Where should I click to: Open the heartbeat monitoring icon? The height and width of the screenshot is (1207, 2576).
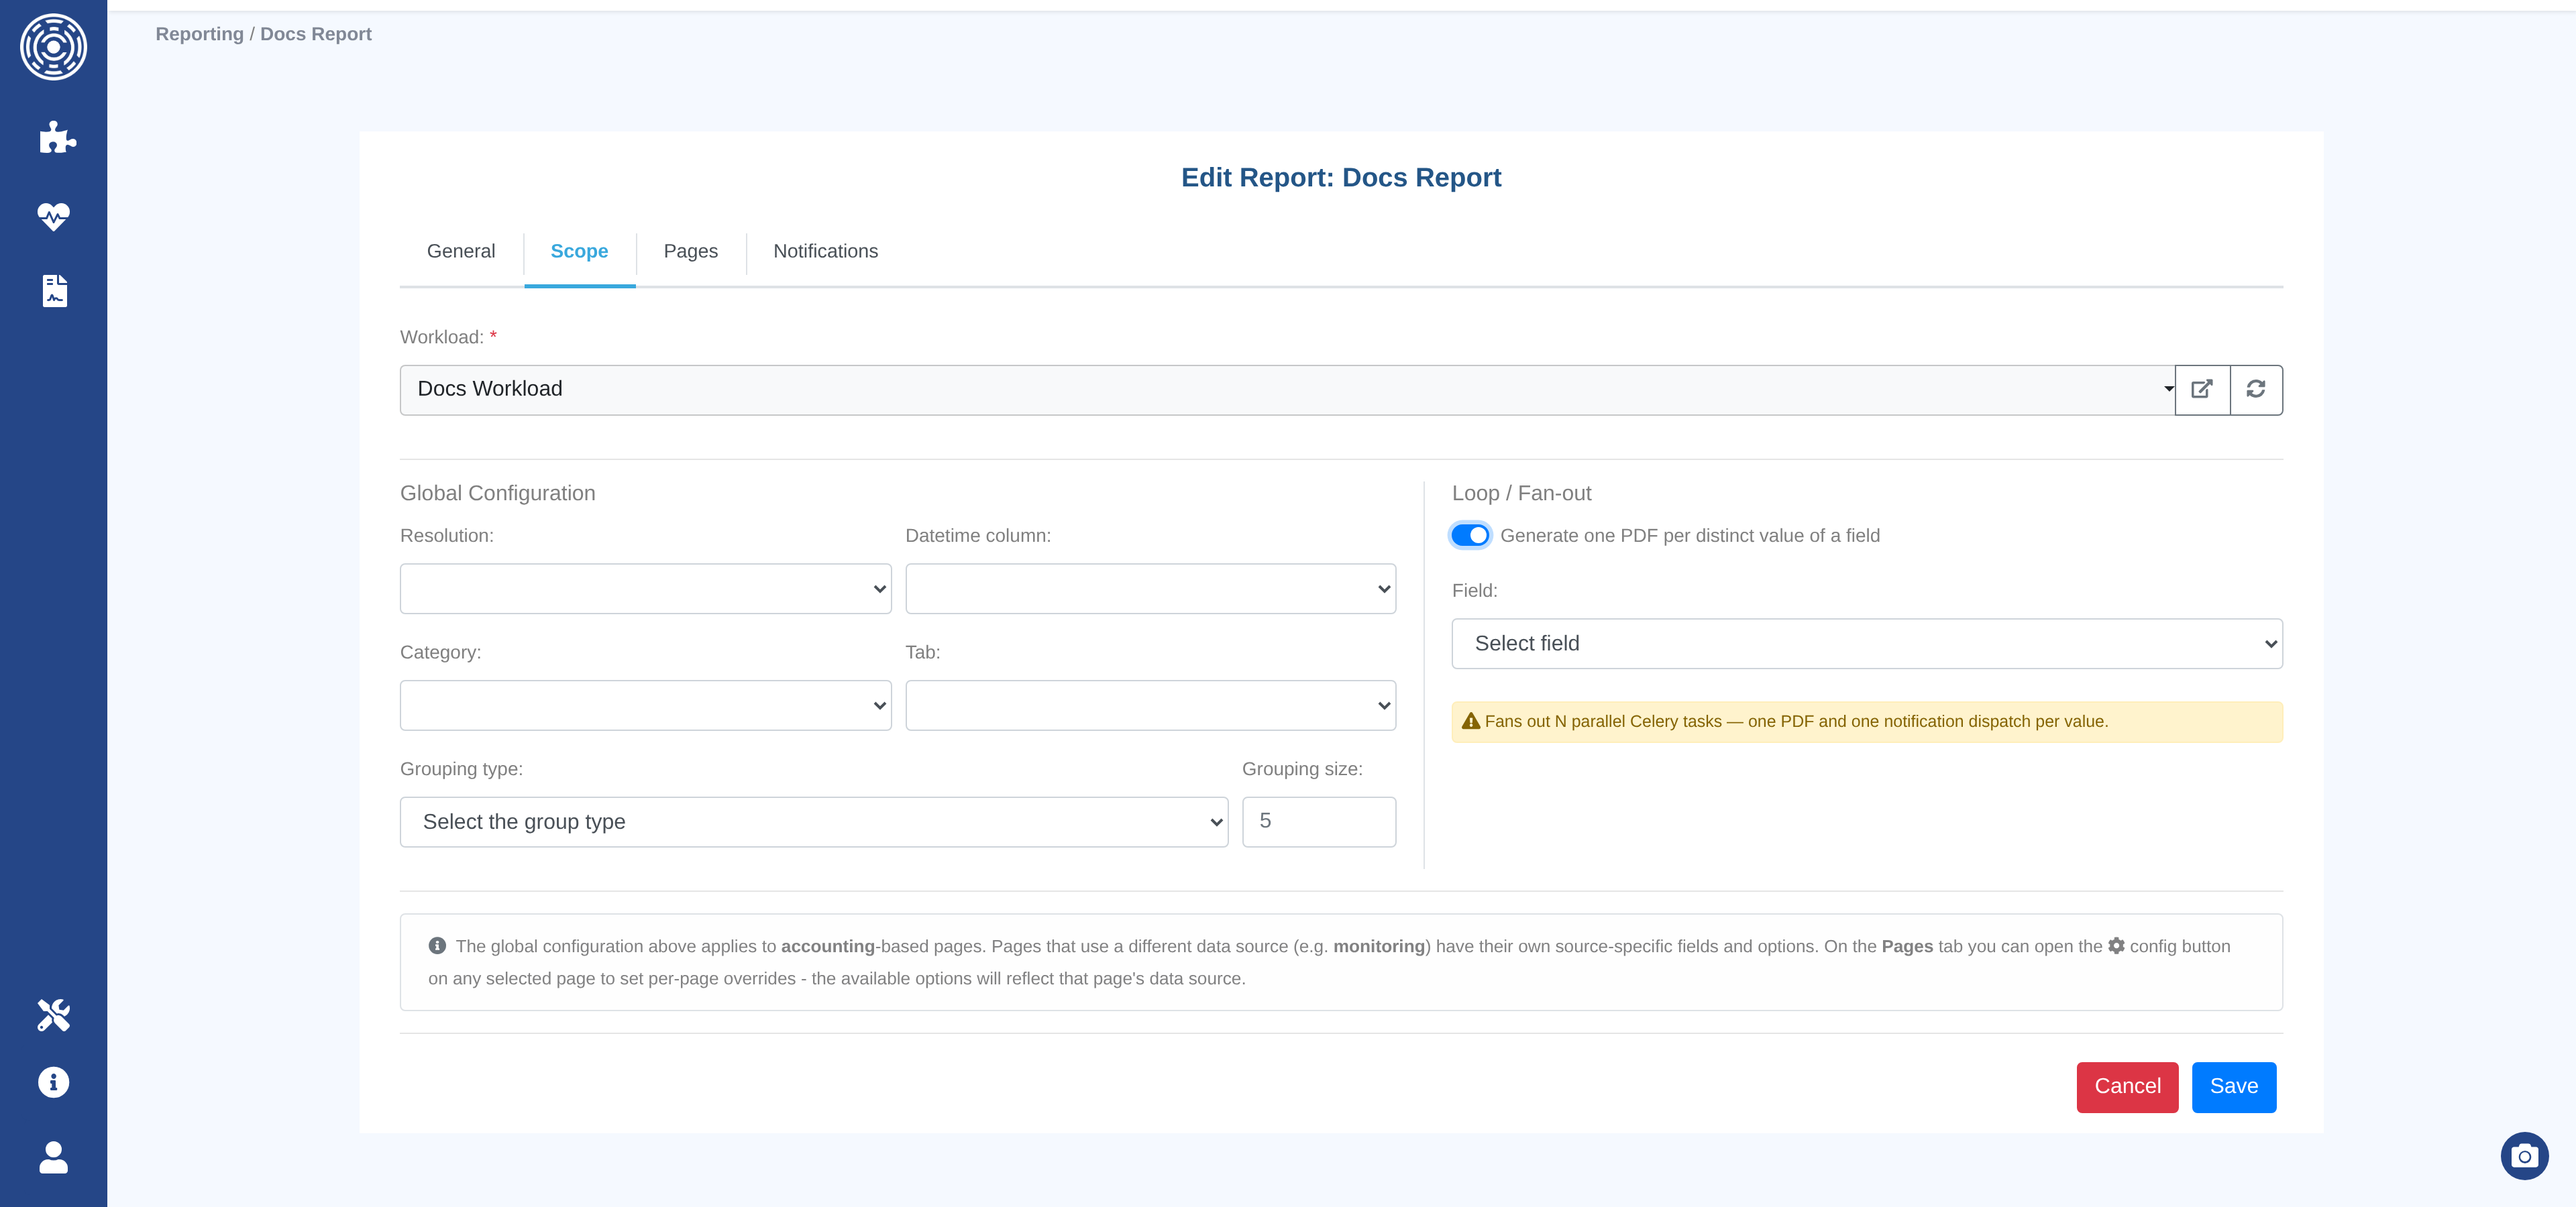point(54,216)
